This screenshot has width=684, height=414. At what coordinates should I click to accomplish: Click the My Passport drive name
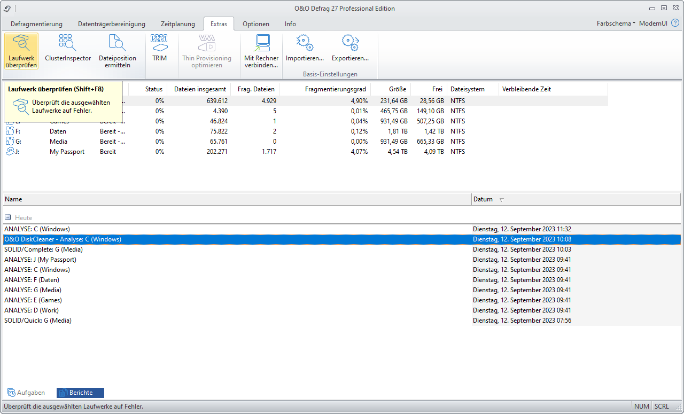67,152
